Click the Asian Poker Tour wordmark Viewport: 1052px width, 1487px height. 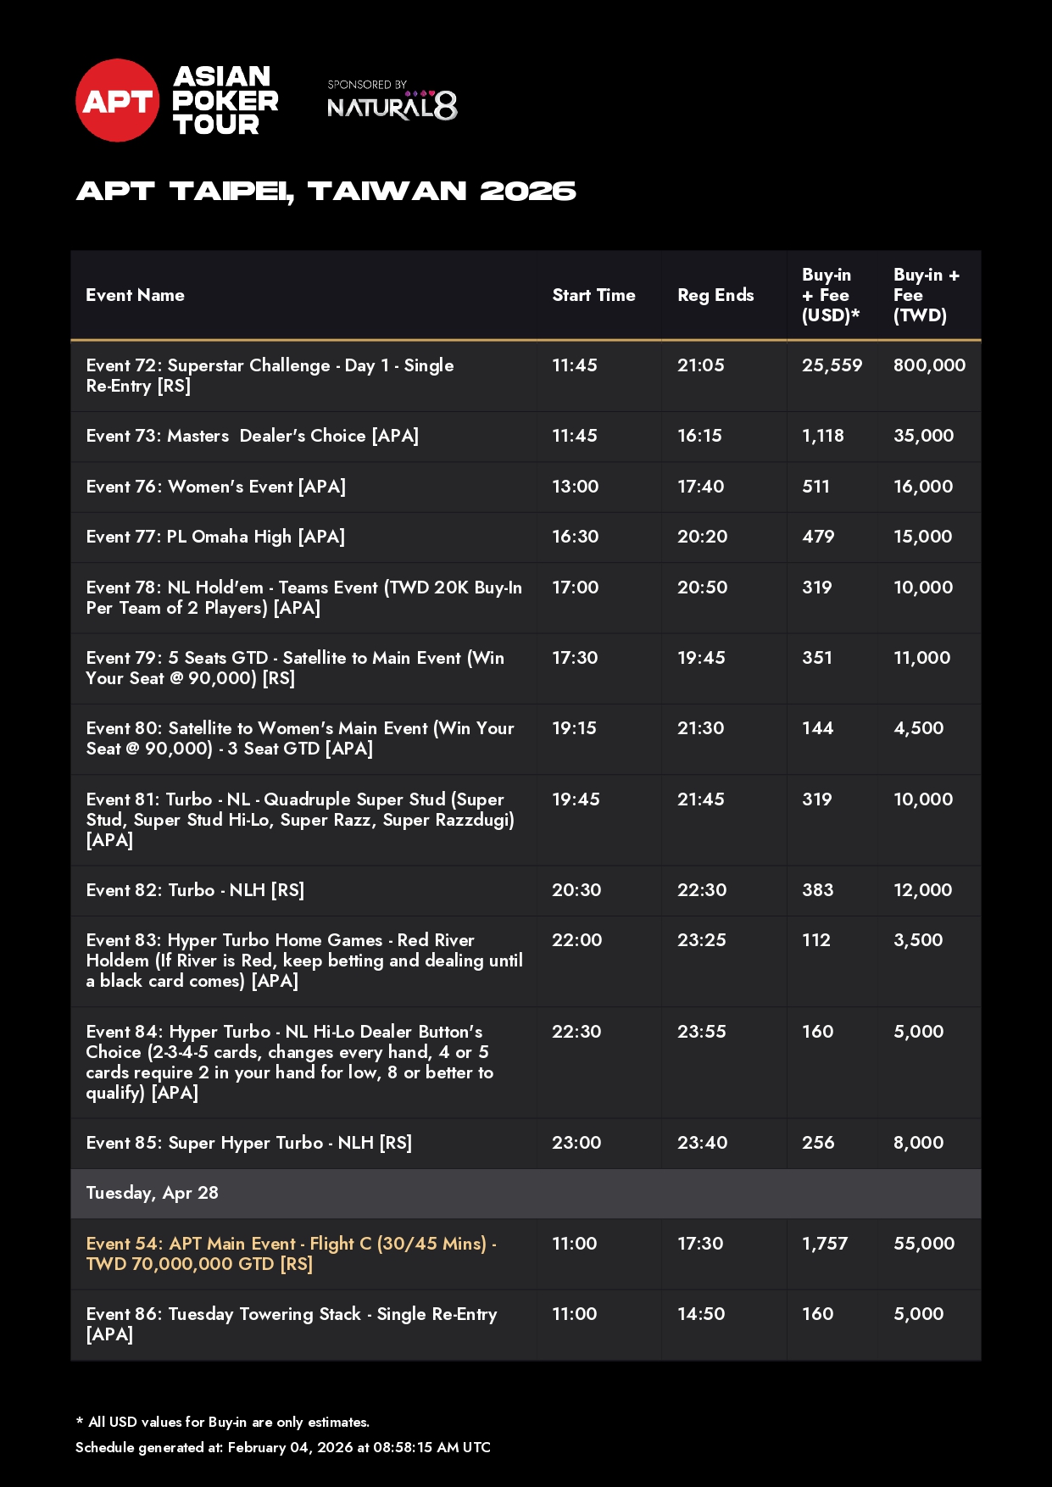tap(225, 101)
